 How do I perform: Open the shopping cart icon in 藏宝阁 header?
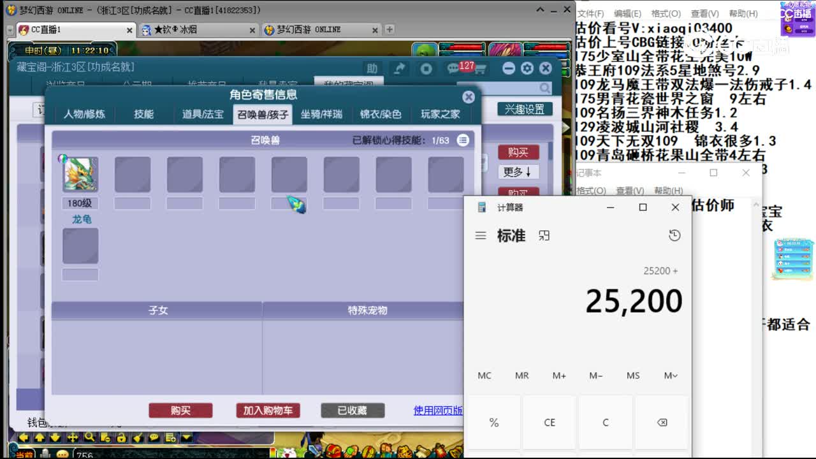tap(480, 69)
